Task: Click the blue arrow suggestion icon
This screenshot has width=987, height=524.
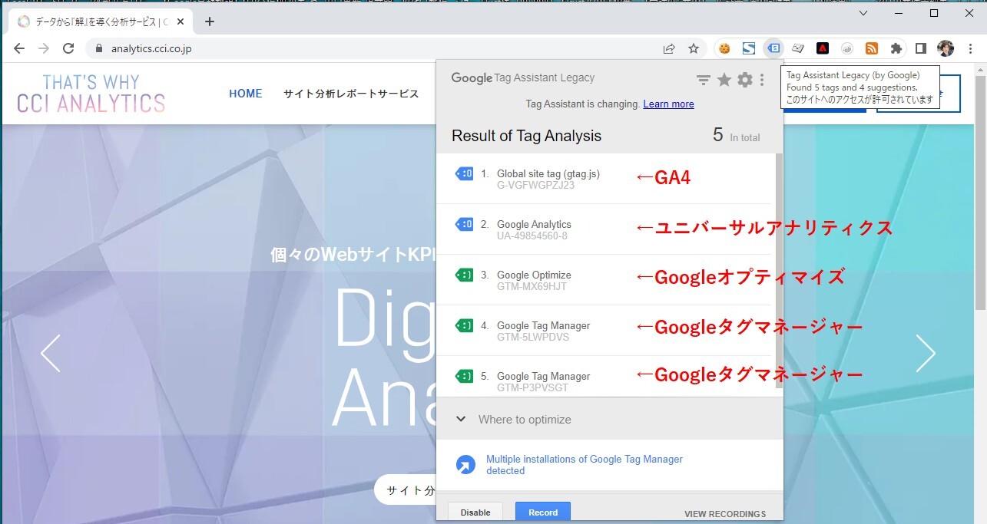Action: tap(465, 465)
